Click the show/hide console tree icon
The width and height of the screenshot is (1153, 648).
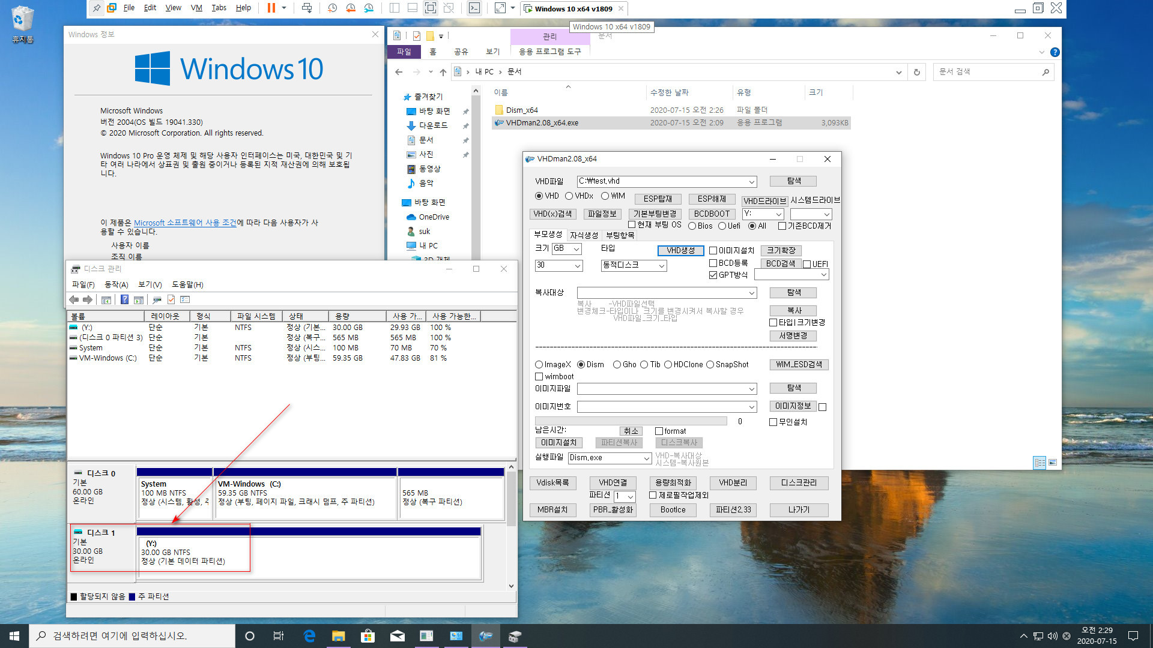106,299
